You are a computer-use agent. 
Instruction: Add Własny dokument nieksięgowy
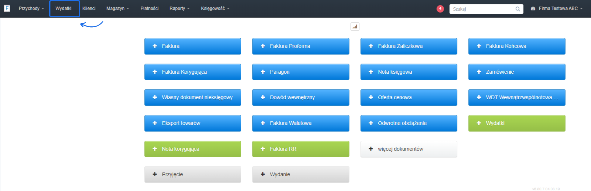click(193, 97)
